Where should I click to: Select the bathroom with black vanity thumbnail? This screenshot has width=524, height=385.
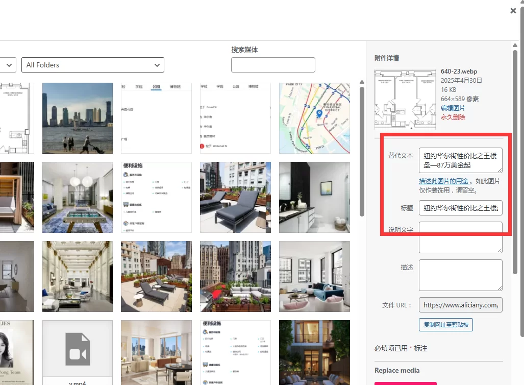click(x=314, y=197)
